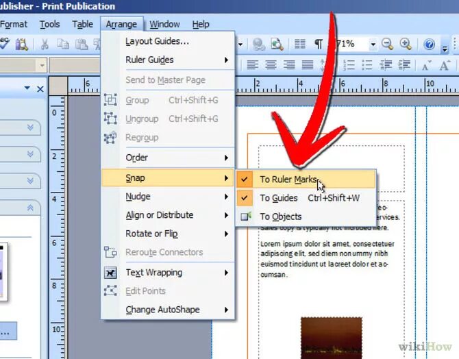Click the Research binoculars-book icon
The image size is (459, 359).
pyautogui.click(x=22, y=45)
